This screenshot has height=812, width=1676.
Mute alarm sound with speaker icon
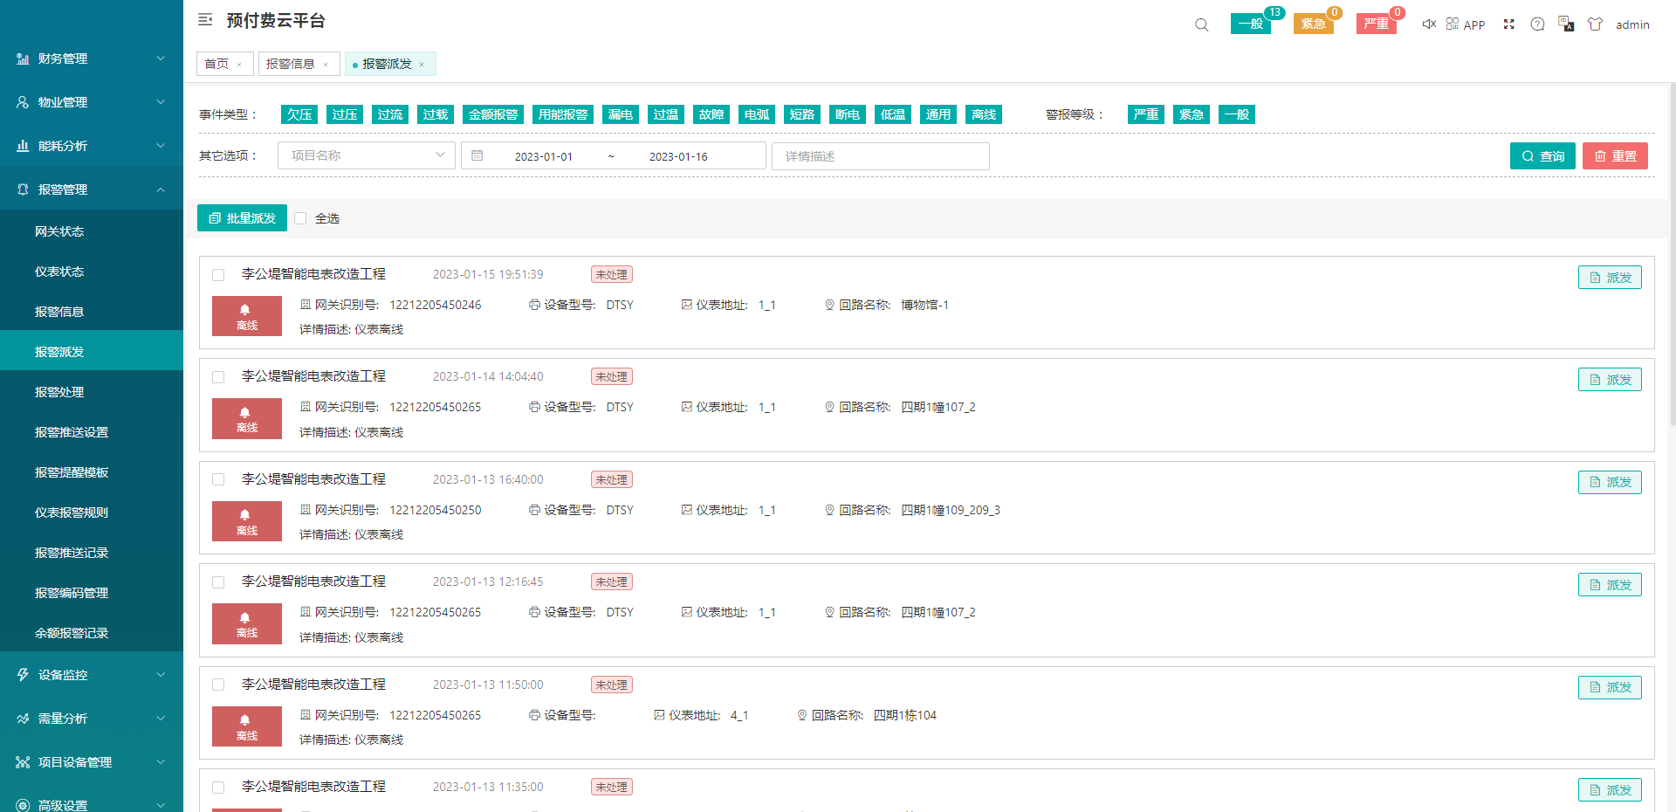click(x=1429, y=24)
